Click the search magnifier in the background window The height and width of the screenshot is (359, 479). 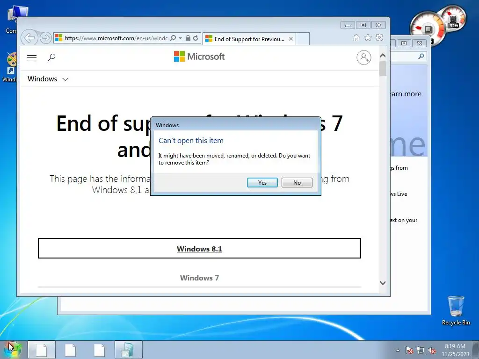coord(421,56)
